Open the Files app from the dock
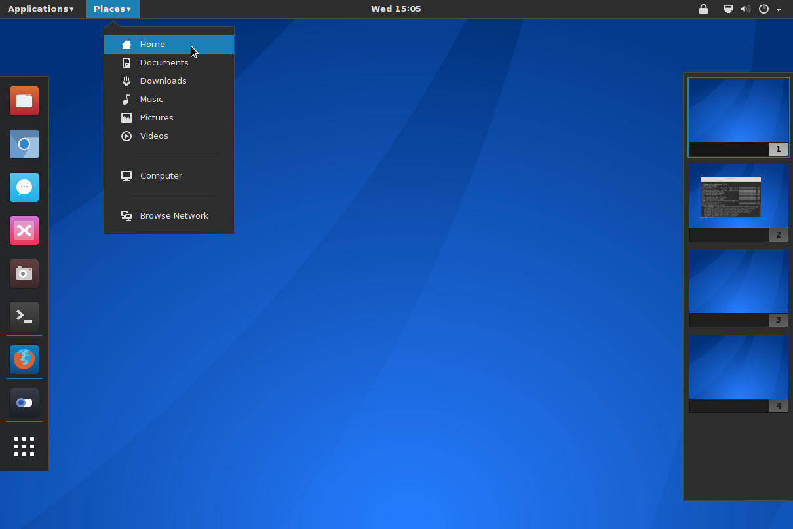The width and height of the screenshot is (793, 529). point(24,101)
